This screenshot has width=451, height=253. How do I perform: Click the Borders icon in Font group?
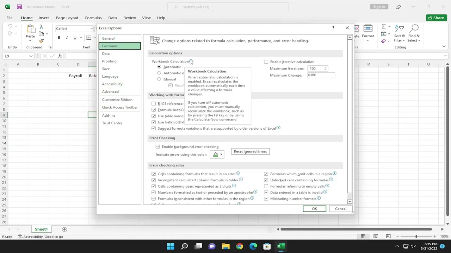click(89, 38)
